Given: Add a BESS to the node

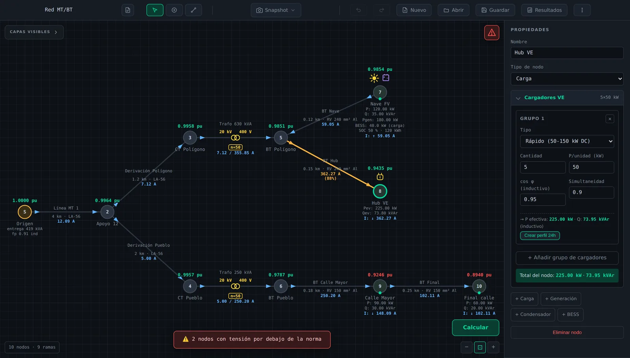Looking at the screenshot, I should 571,315.
